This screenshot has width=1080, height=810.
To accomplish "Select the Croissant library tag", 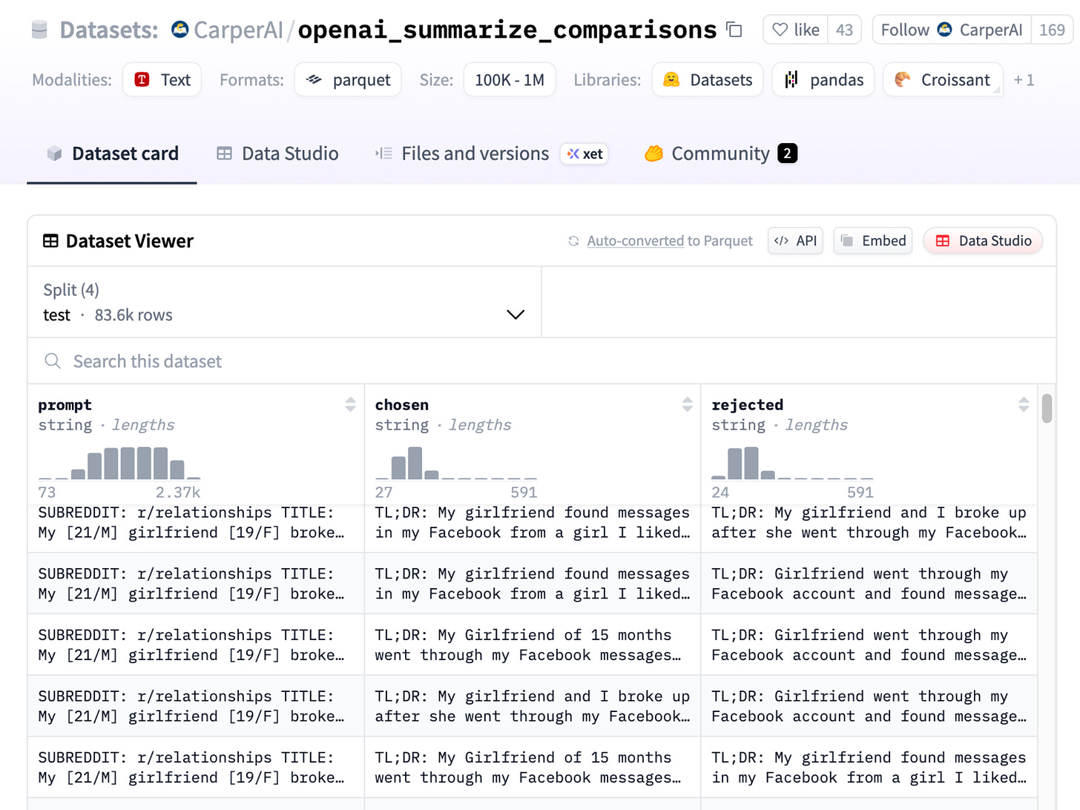I will coord(943,80).
